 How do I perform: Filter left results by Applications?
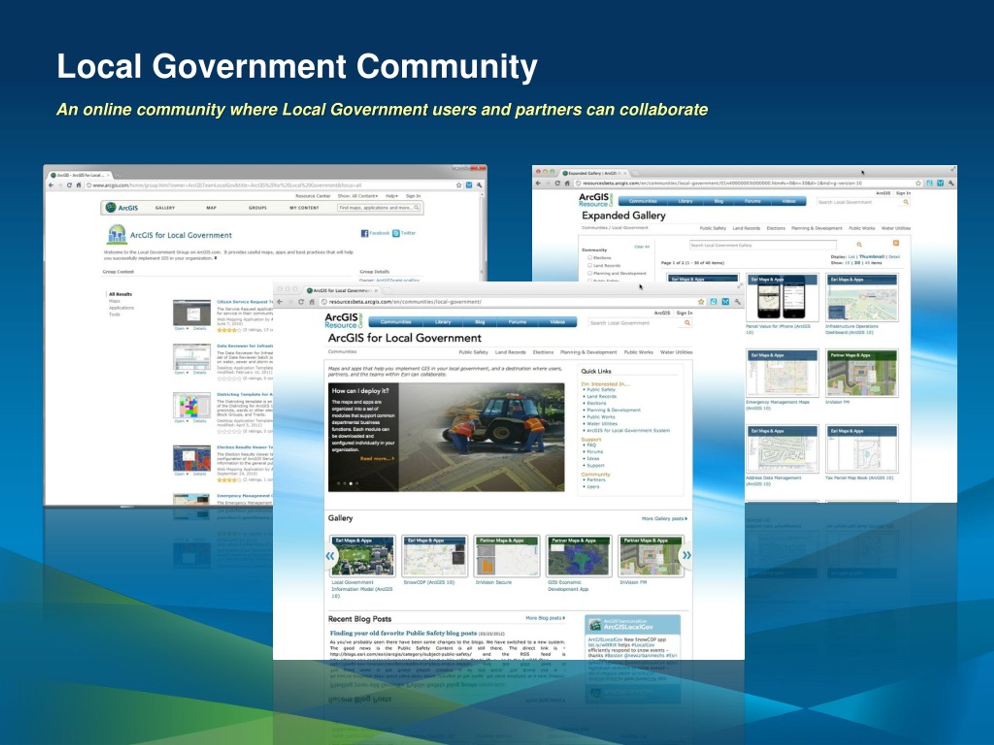pyautogui.click(x=121, y=308)
